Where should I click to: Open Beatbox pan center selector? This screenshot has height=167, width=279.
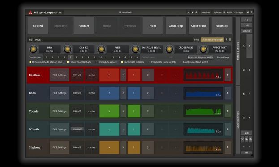92,75
